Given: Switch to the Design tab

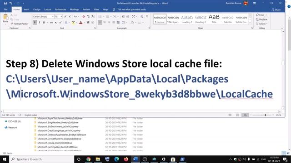Looking at the screenshot, I should (37, 10).
